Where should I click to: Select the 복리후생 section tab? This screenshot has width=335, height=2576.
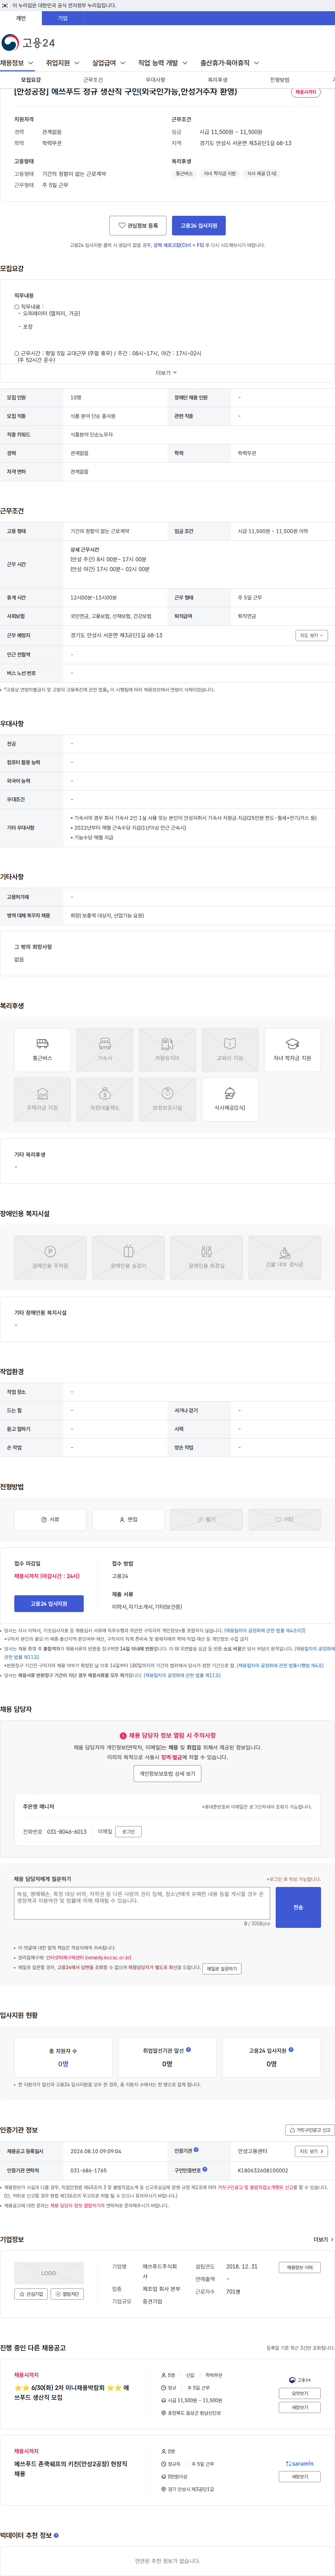217,80
